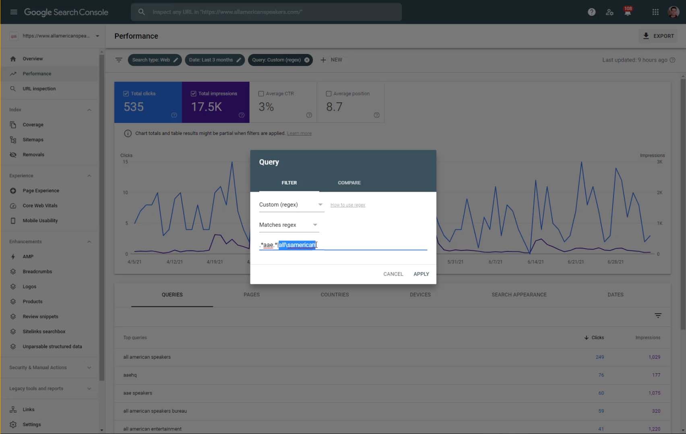
Task: Expand Legacy tools and reports section
Action: 89,389
